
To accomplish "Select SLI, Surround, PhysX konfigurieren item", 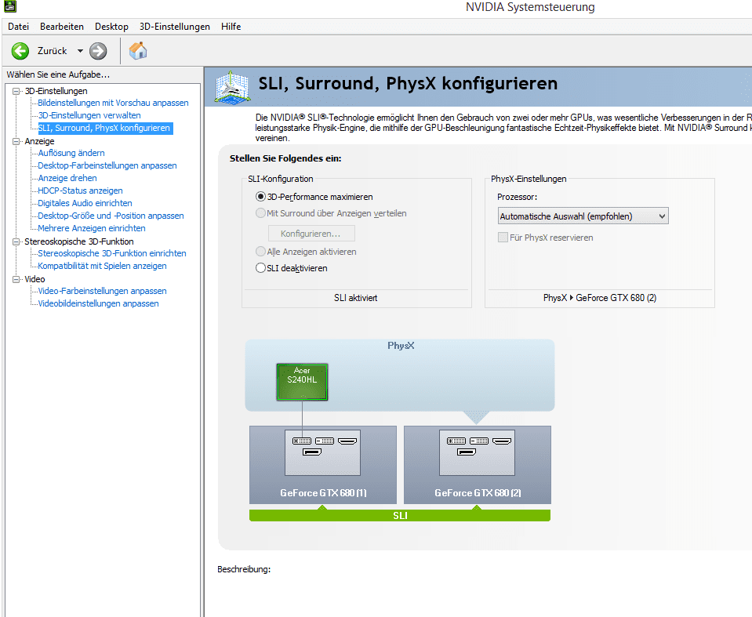I will click(x=104, y=128).
